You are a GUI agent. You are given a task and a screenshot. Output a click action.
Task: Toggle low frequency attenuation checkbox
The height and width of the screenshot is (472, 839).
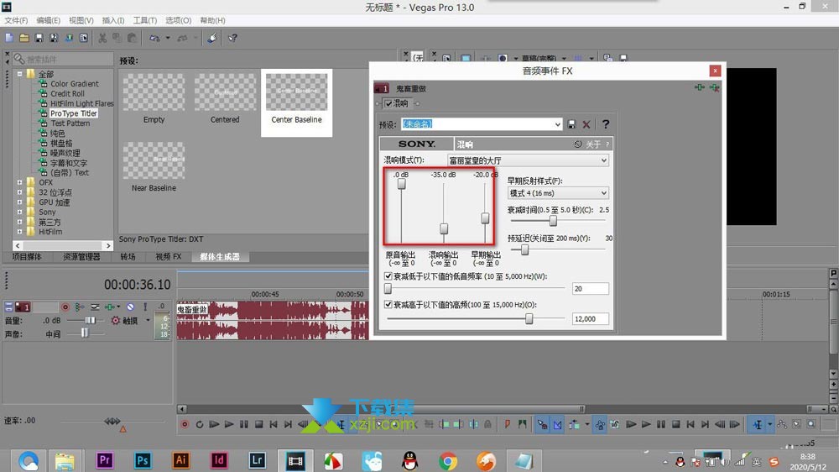pos(388,276)
